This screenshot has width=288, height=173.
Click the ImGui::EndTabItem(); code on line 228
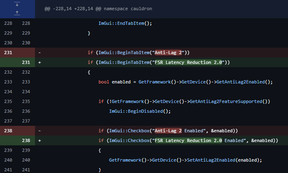pyautogui.click(x=125, y=23)
